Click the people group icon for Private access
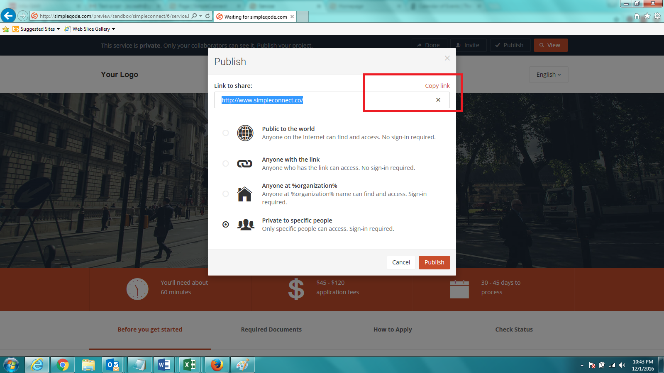Screen dimensions: 664x373 pyautogui.click(x=246, y=225)
